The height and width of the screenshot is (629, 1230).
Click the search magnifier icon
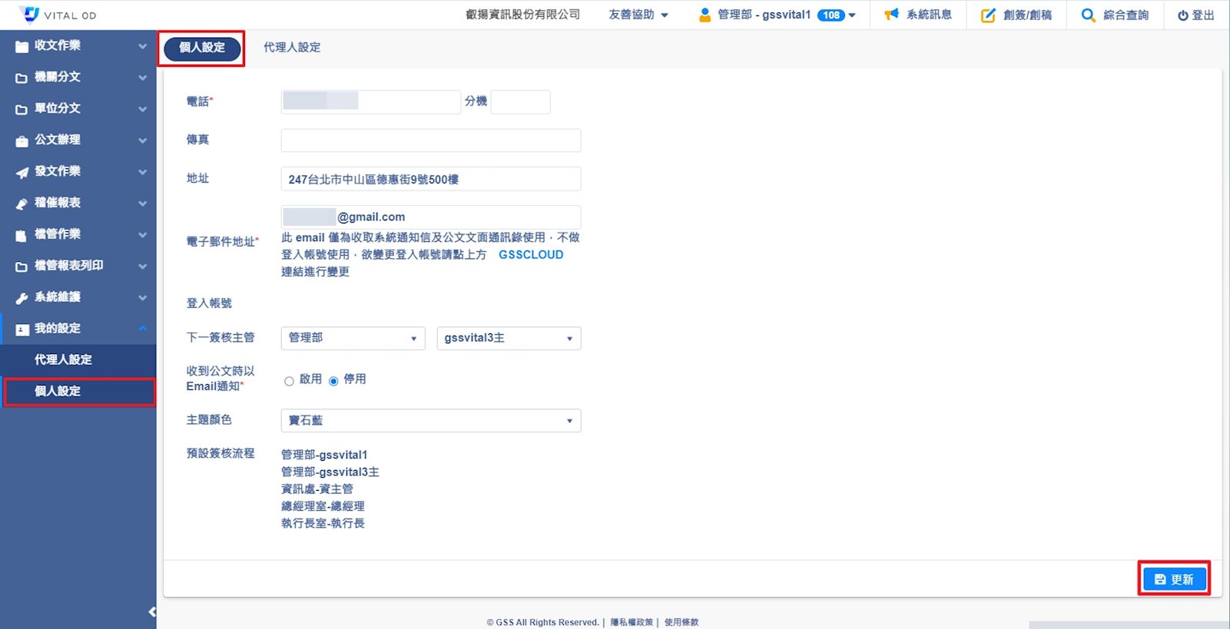point(1088,15)
